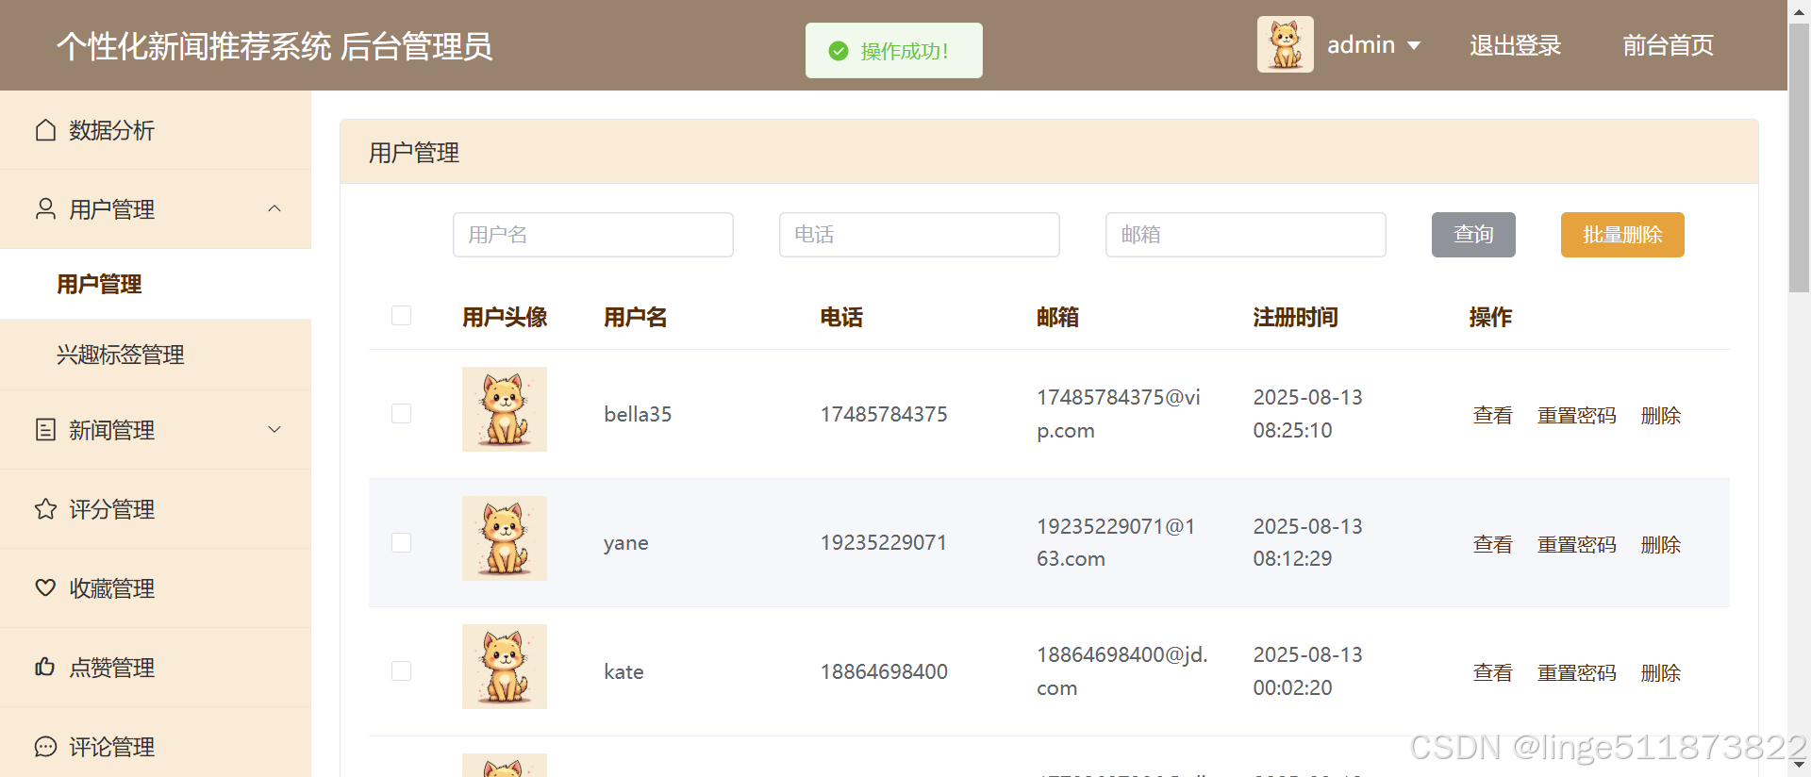Click the document icon beside 新闻管理
Viewport: 1811px width, 777px height.
(x=45, y=430)
